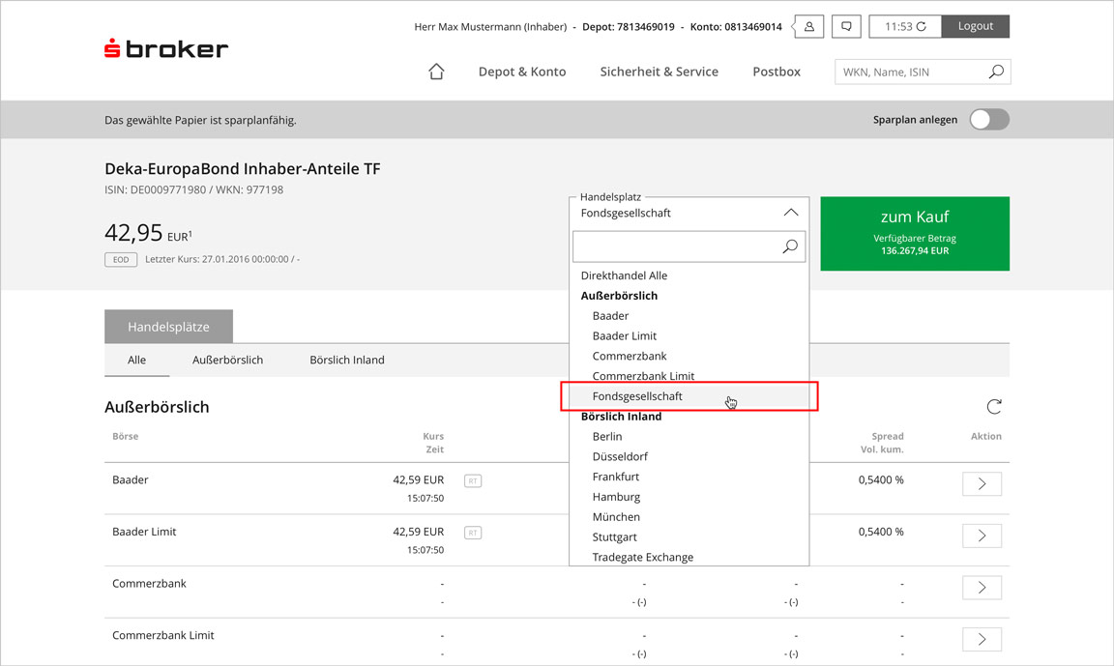
Task: Click the arrow action for Baader row
Action: coord(982,483)
